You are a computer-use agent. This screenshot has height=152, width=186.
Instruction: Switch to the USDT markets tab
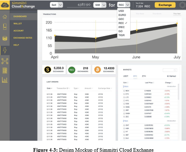[126, 76]
